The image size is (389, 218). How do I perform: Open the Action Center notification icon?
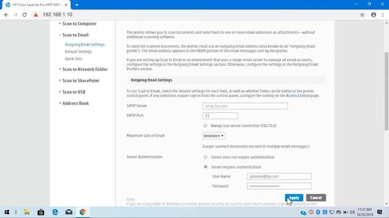(x=379, y=212)
